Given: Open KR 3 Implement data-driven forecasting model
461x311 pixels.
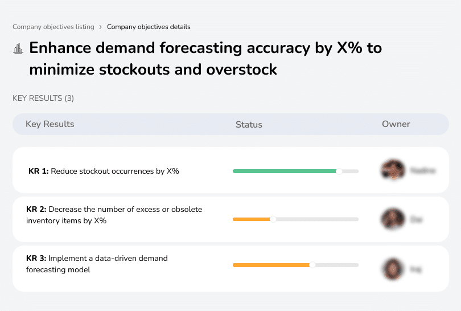Looking at the screenshot, I should pos(97,264).
